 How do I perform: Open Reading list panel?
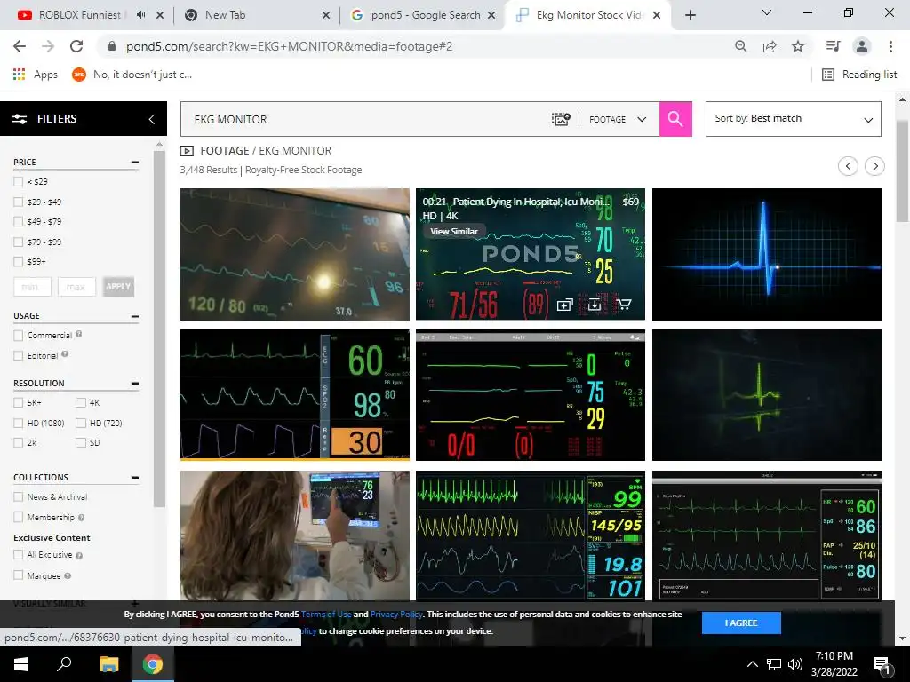coord(859,75)
